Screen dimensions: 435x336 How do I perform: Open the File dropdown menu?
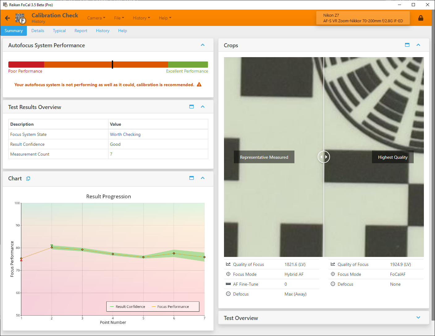coord(119,18)
